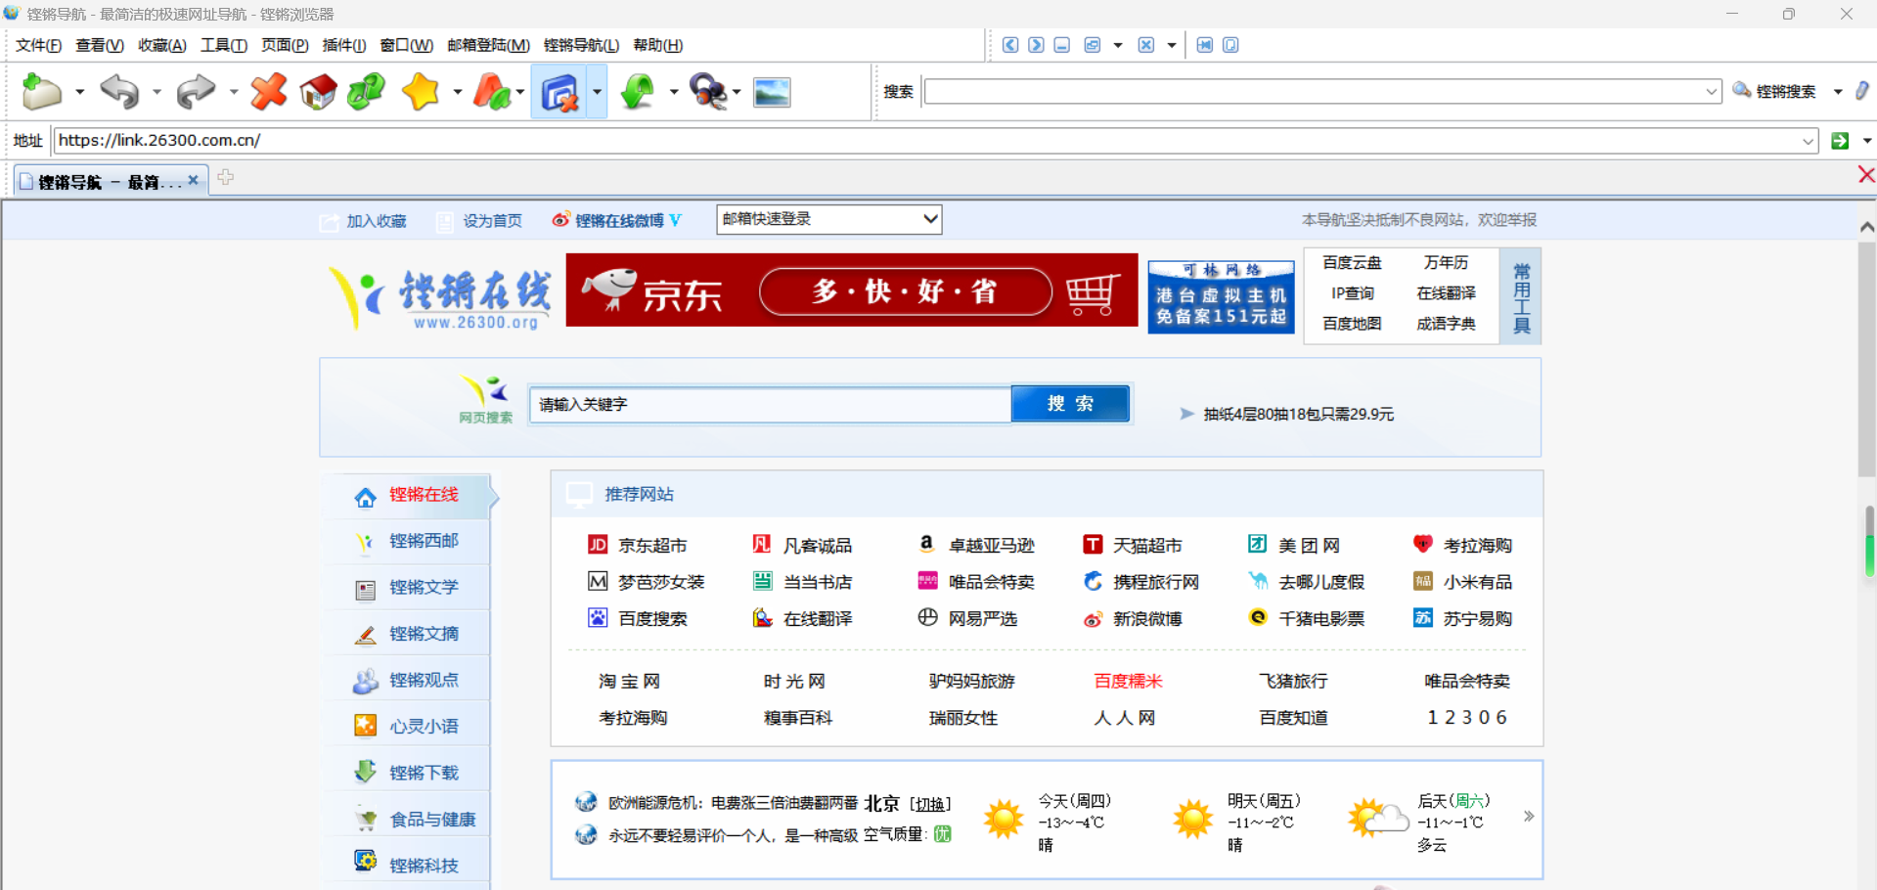The width and height of the screenshot is (1877, 890).
Task: Open dropdown arrow next to New tab icon
Action: 79,92
